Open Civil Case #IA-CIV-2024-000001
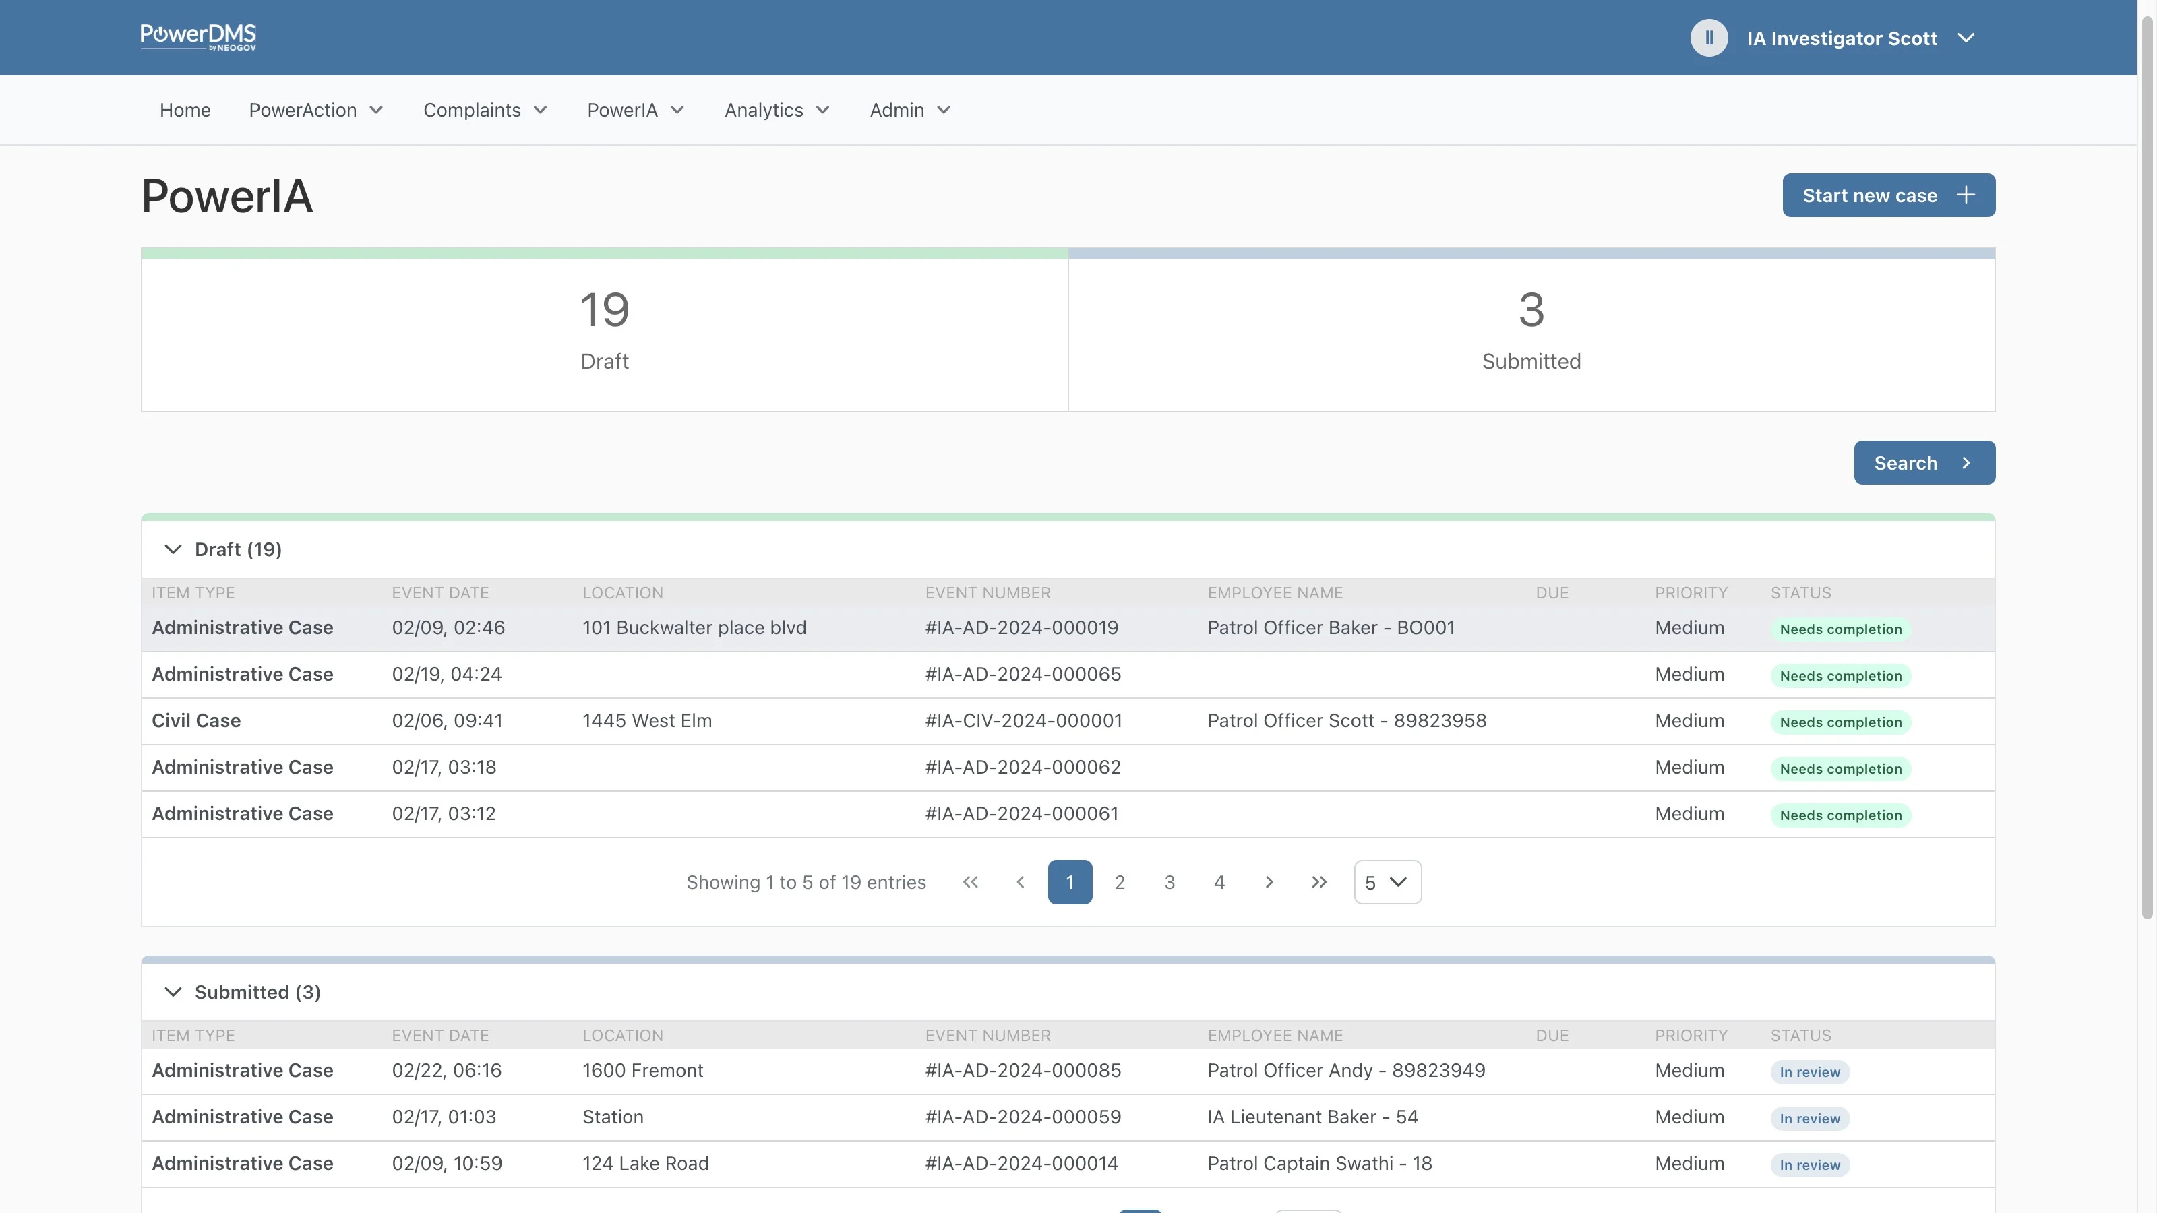The width and height of the screenshot is (2157, 1213). pos(1068,721)
